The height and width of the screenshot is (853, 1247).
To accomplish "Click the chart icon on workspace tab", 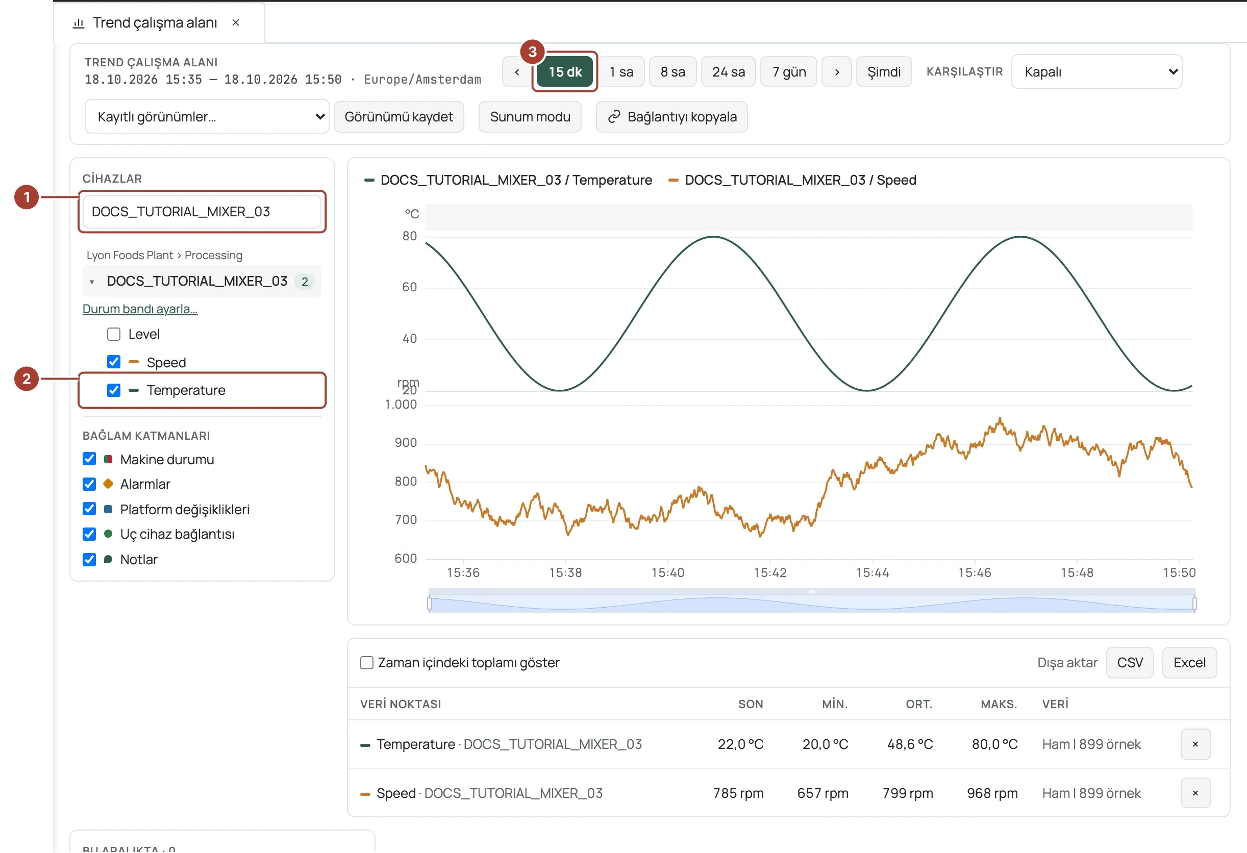I will coord(79,23).
